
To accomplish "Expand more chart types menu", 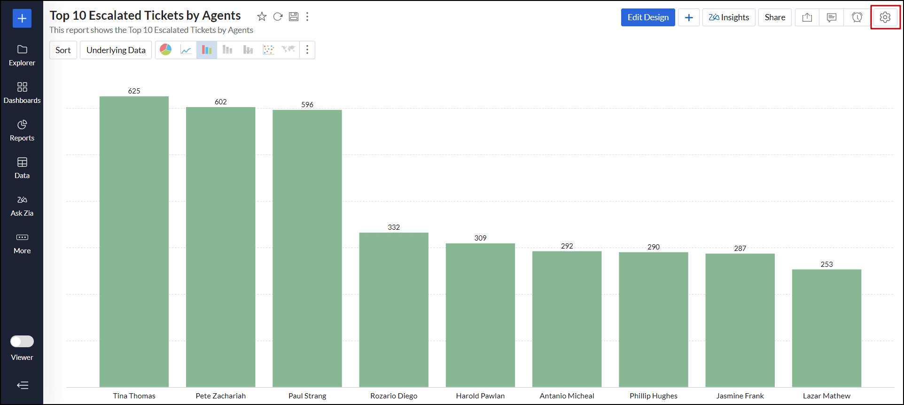I will pos(307,50).
